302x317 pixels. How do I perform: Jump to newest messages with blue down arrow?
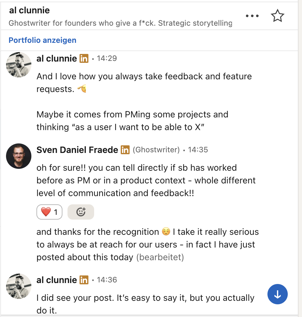pyautogui.click(x=278, y=294)
